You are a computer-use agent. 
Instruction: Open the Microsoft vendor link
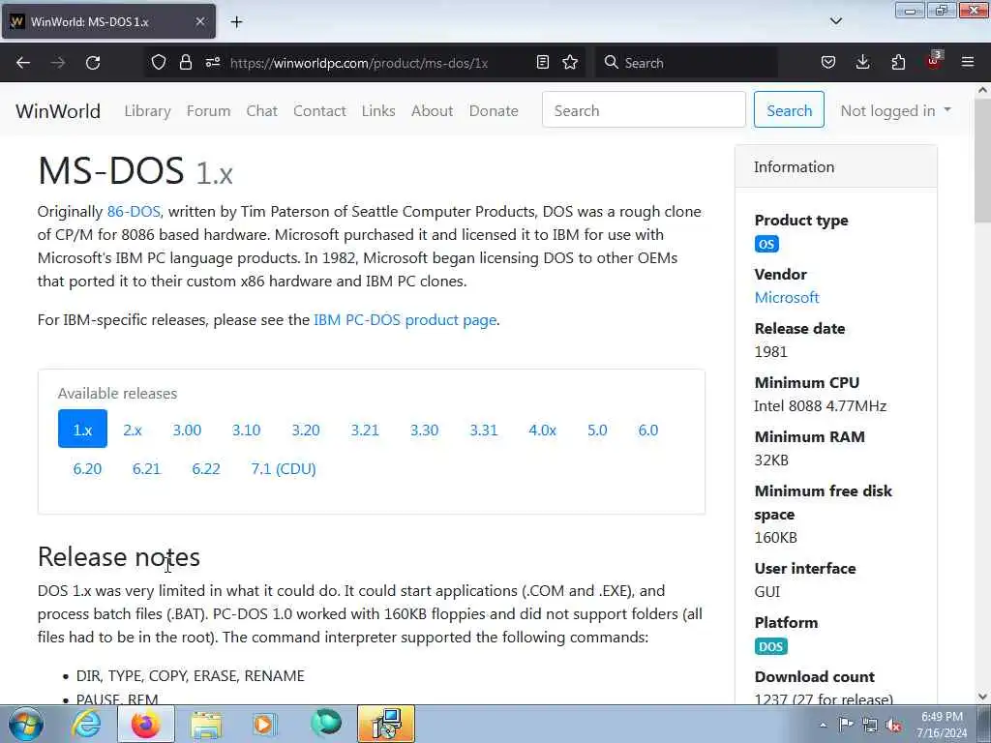coord(786,298)
